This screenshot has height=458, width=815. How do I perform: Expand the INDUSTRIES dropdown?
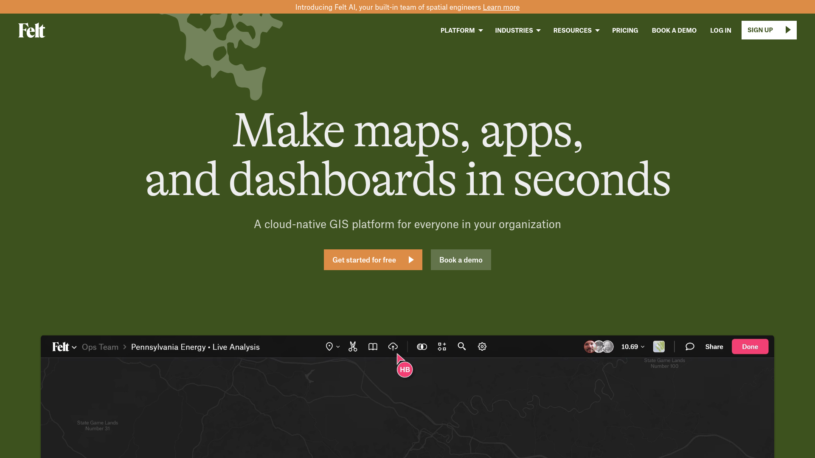click(517, 31)
